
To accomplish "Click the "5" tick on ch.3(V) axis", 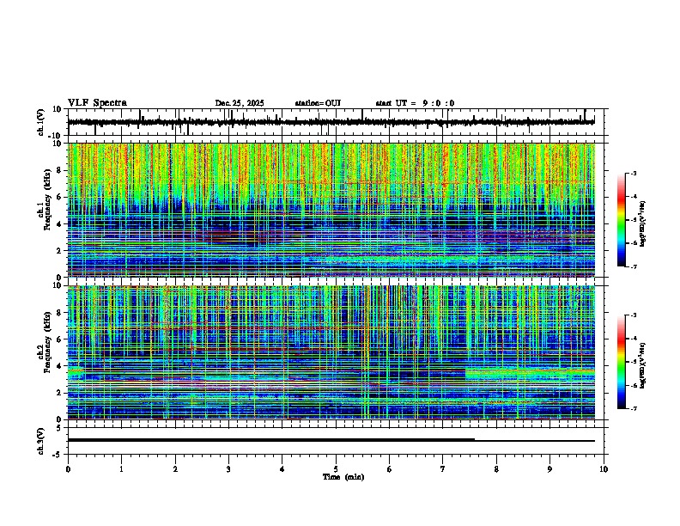I will click(59, 427).
